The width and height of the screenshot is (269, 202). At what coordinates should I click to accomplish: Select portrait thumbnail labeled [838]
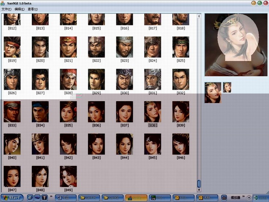(x=153, y=112)
